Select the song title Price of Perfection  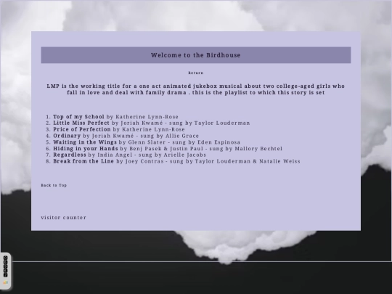(82, 129)
